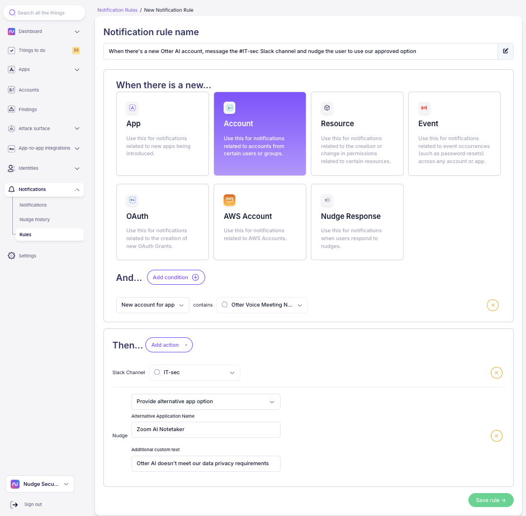Click the search magnifier icon
Viewport: 526px width, 516px height.
12,13
